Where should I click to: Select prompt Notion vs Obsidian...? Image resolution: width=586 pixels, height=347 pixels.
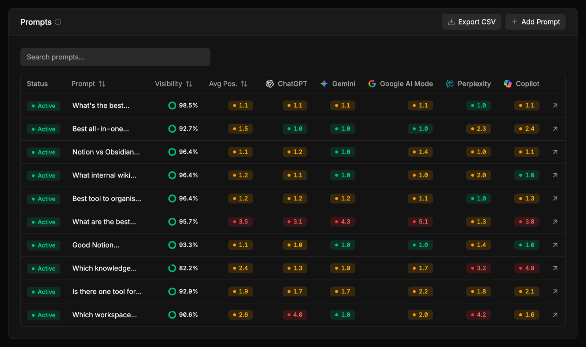106,152
